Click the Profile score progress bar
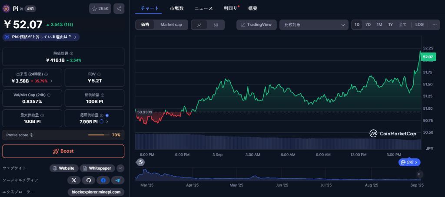Screen dimensions: 445x197 point(99,135)
